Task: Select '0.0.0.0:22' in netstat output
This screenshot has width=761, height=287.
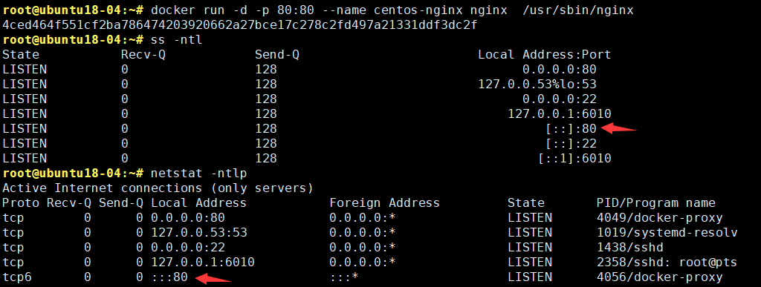Action: (x=188, y=247)
